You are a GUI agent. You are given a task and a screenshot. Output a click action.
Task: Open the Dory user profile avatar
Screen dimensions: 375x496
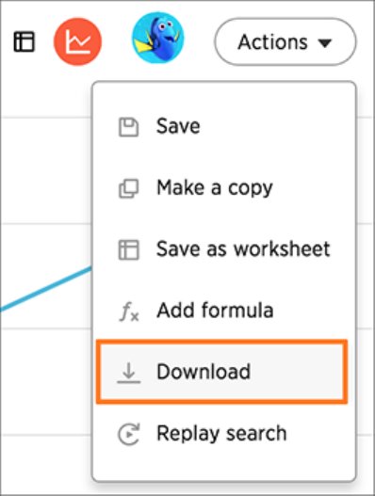point(158,38)
